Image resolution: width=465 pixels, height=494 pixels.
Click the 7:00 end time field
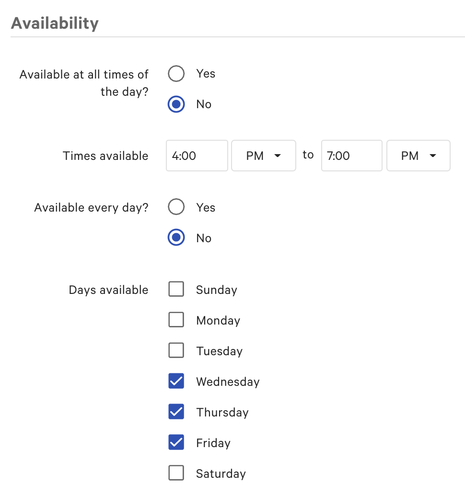351,156
